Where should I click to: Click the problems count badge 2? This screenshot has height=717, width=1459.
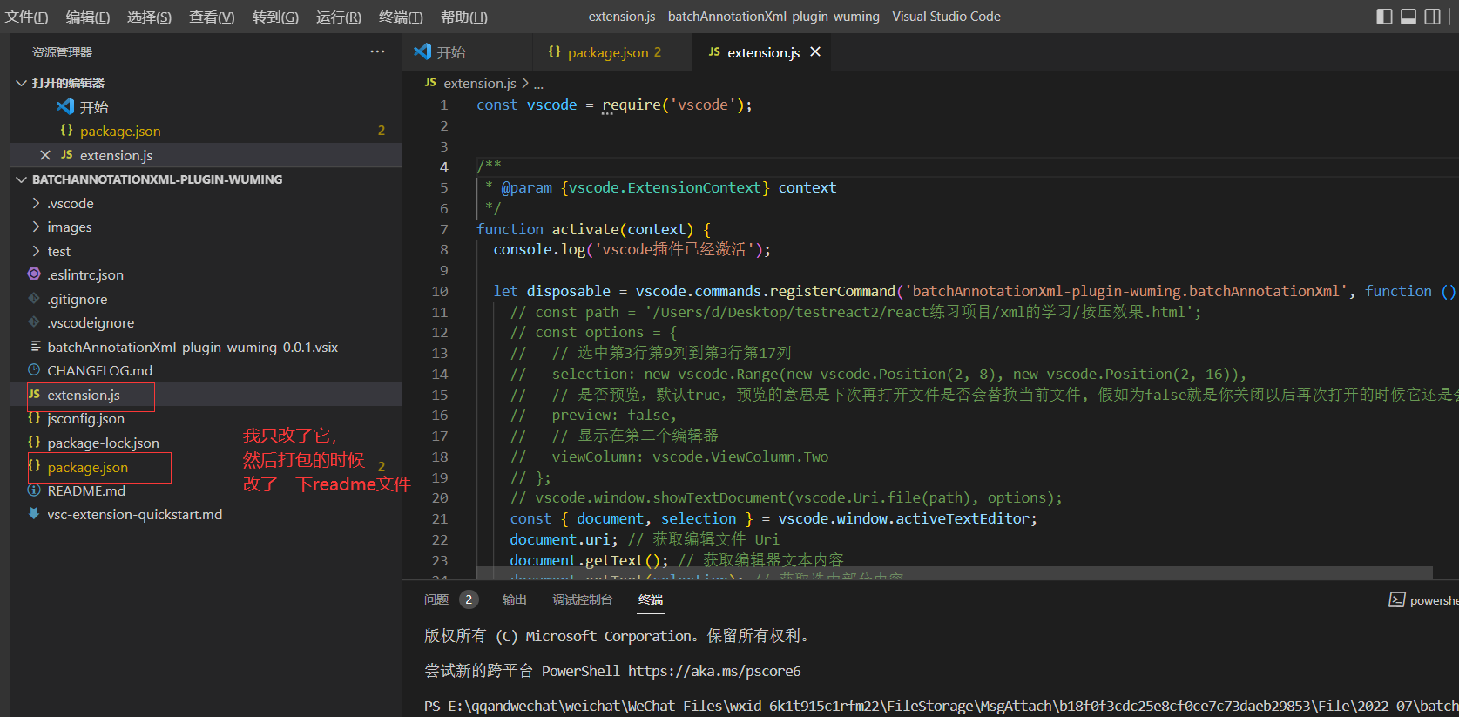coord(469,599)
